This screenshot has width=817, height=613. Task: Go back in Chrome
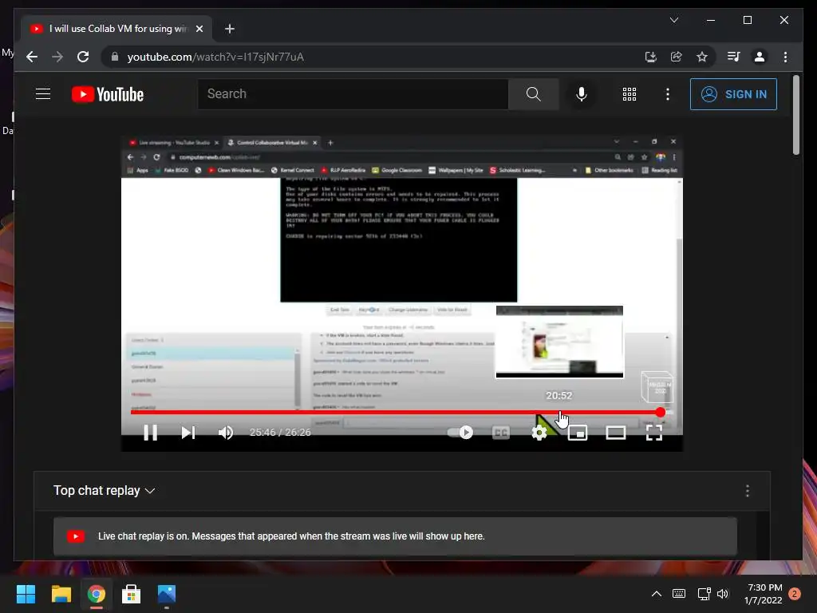(32, 57)
